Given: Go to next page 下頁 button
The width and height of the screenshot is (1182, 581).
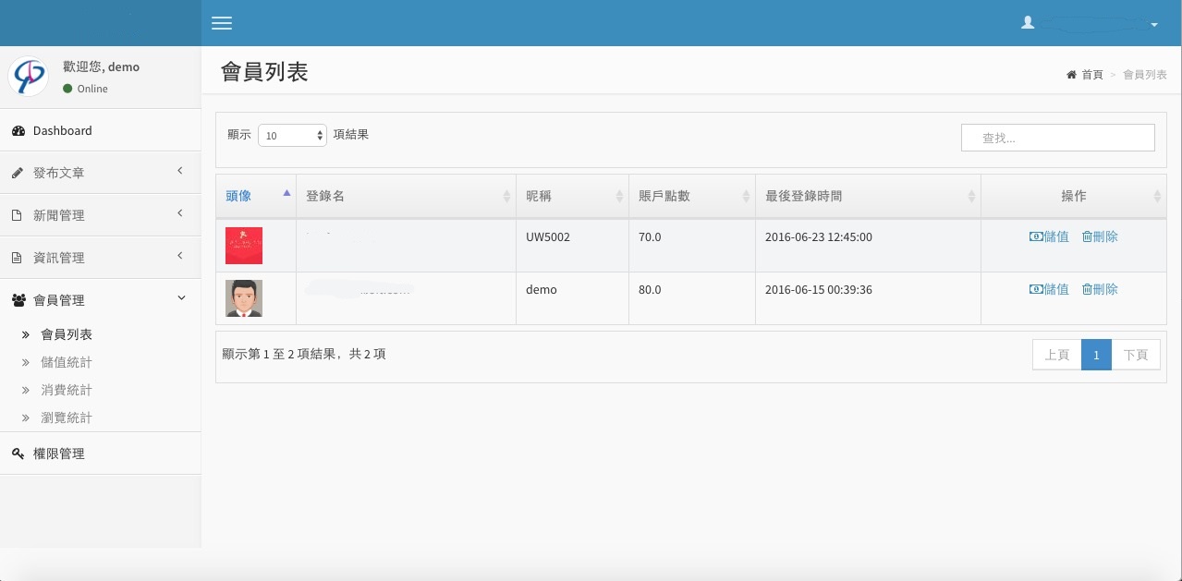Looking at the screenshot, I should (1136, 355).
